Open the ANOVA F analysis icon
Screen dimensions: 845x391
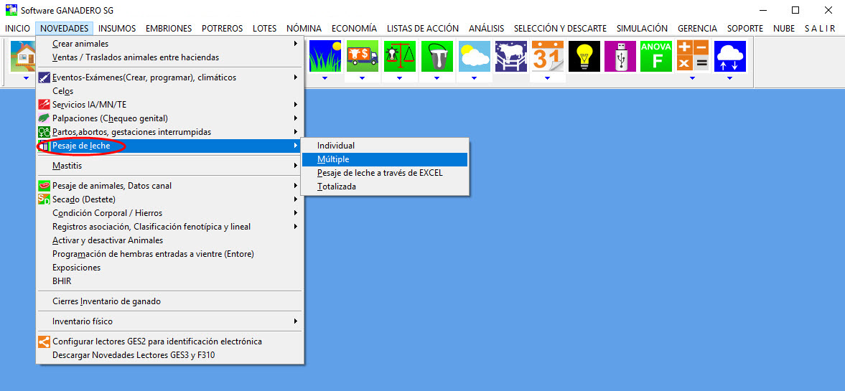[x=656, y=56]
